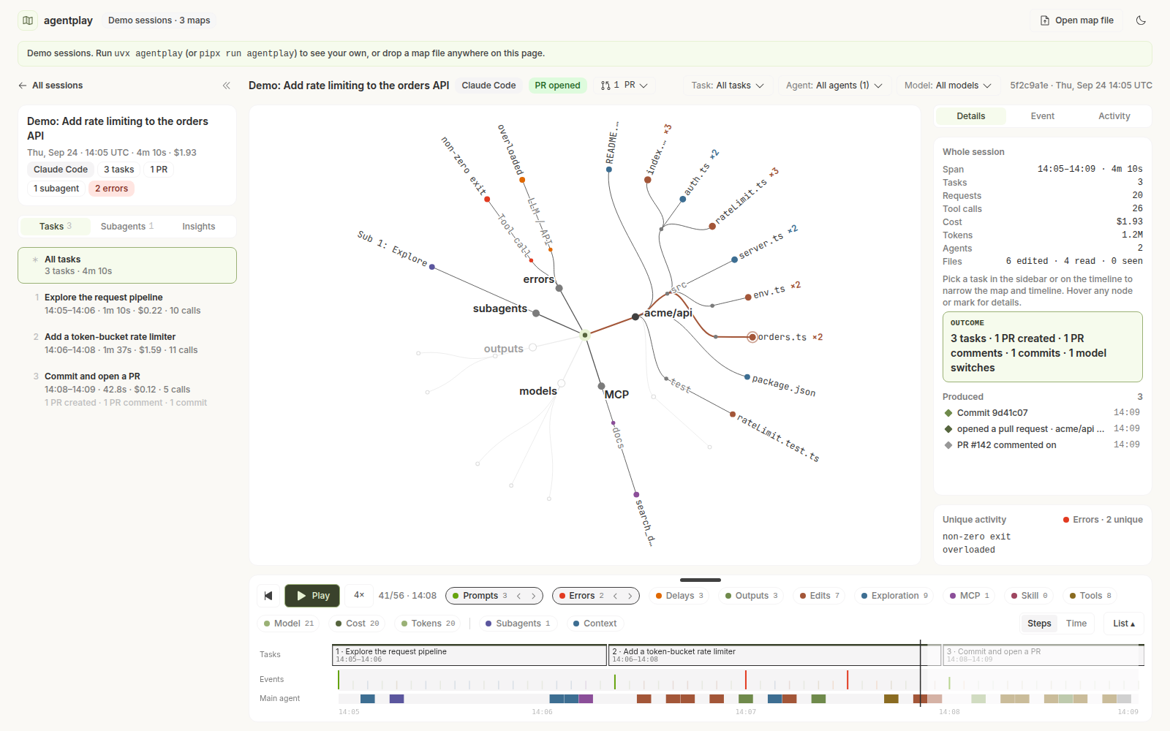The image size is (1170, 731).
Task: Toggle the Edits filter chip
Action: 819,596
